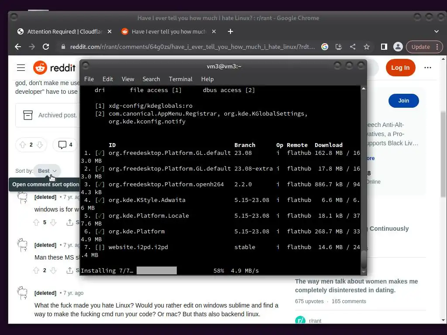Upvote the 'windows is for' comment
447x335 pixels.
(36, 222)
